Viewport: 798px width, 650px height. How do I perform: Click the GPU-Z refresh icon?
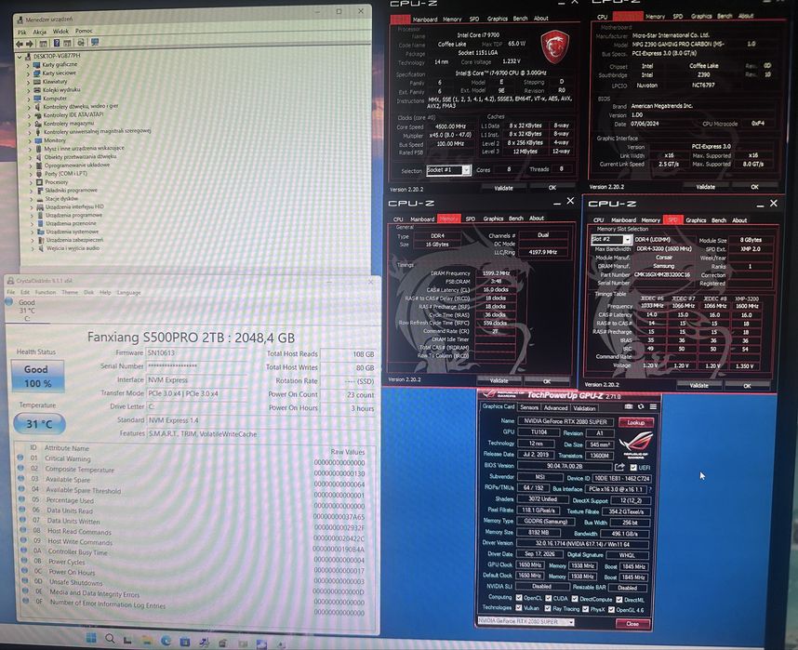pos(641,406)
